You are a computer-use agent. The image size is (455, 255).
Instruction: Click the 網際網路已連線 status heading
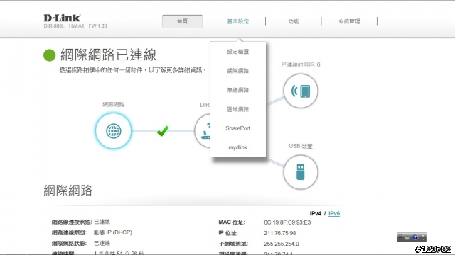coord(108,55)
